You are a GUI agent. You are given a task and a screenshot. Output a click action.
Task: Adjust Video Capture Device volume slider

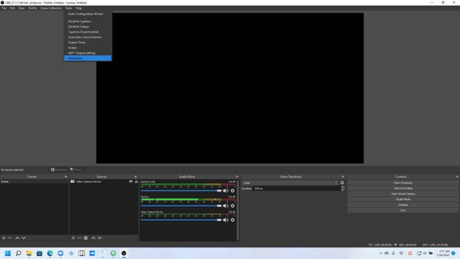181,220
